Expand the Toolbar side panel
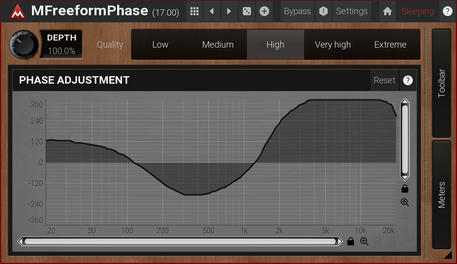 point(441,83)
